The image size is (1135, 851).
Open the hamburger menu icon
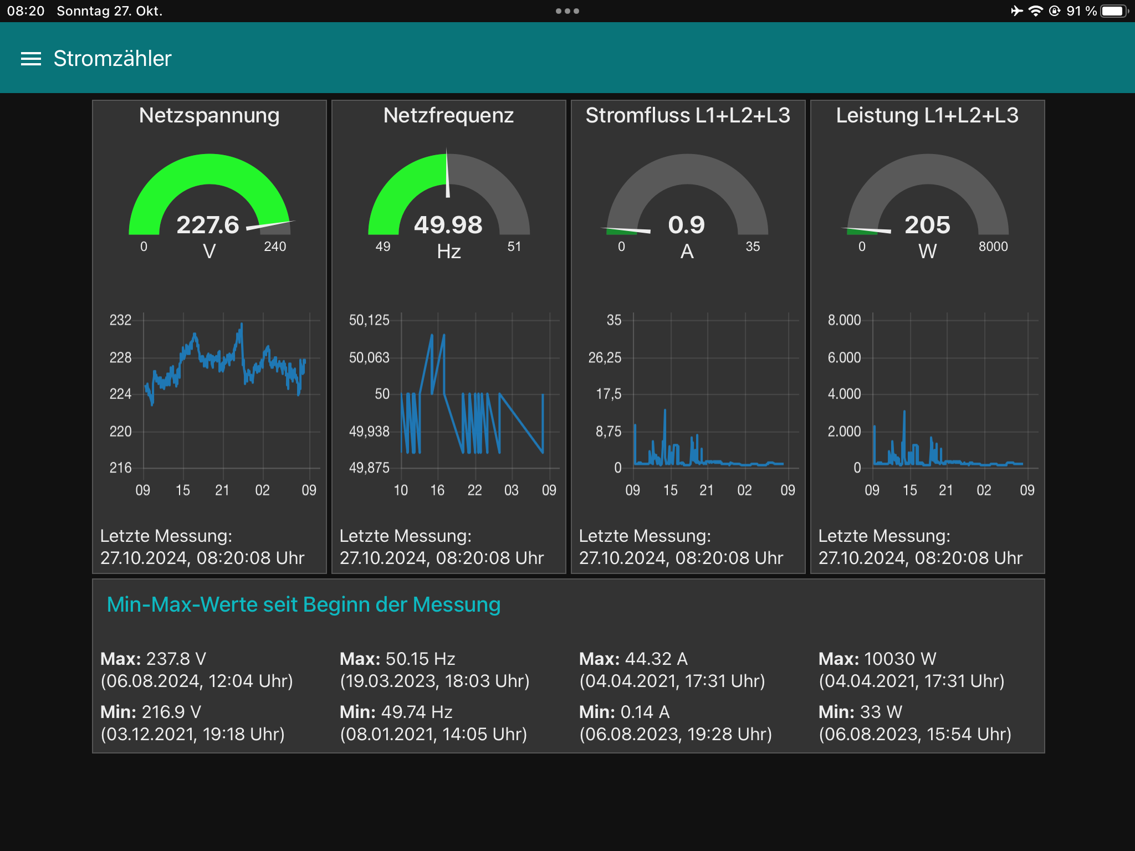click(31, 59)
